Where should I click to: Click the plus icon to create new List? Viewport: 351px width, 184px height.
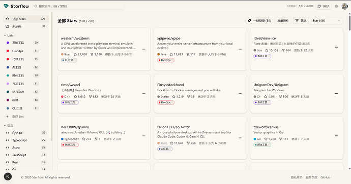(x=8, y=117)
